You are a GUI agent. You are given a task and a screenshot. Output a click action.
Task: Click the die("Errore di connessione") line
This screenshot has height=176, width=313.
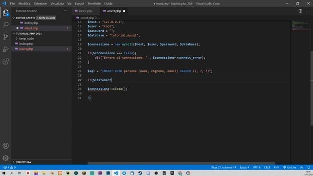[x=150, y=58]
